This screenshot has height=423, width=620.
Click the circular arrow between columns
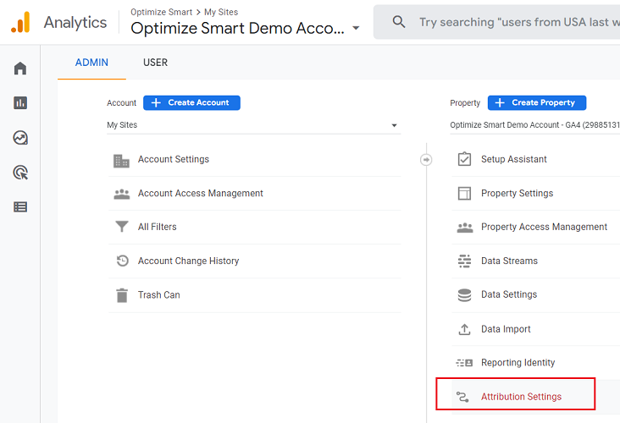click(426, 160)
